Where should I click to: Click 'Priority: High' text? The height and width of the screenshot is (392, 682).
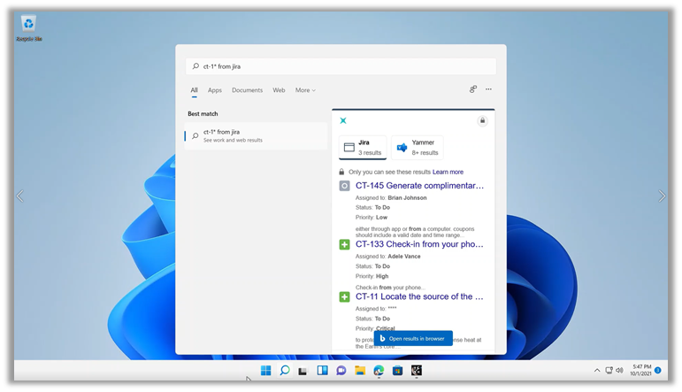click(x=372, y=276)
